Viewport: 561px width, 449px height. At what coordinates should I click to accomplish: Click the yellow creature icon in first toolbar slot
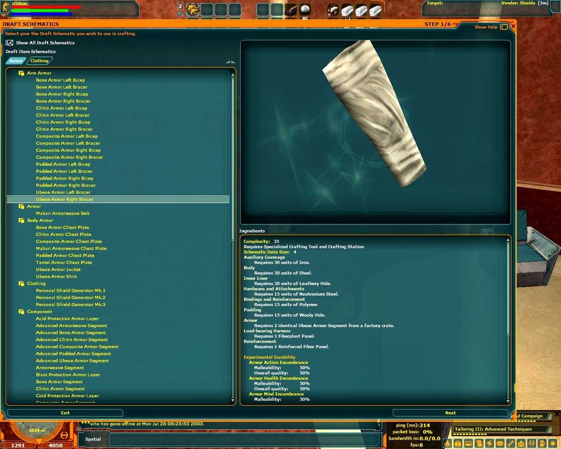point(193,9)
